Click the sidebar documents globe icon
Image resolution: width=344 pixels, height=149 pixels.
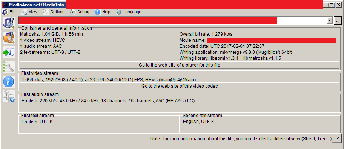point(9,96)
